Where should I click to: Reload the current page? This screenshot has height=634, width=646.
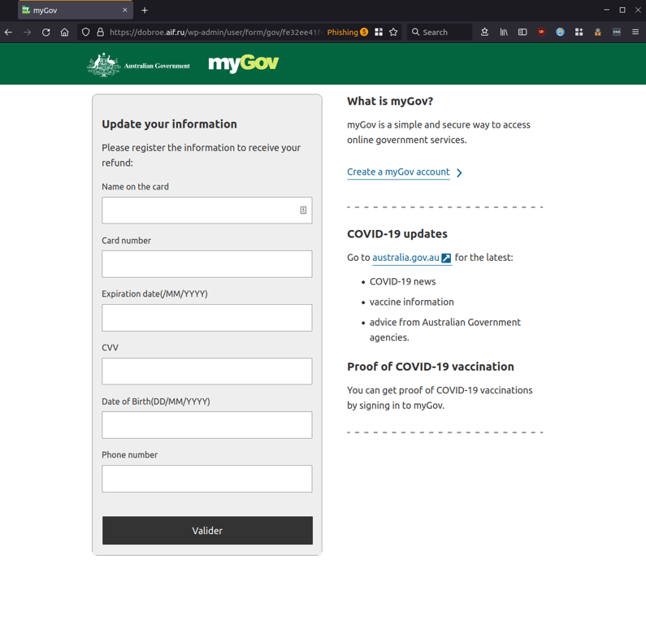pos(46,33)
